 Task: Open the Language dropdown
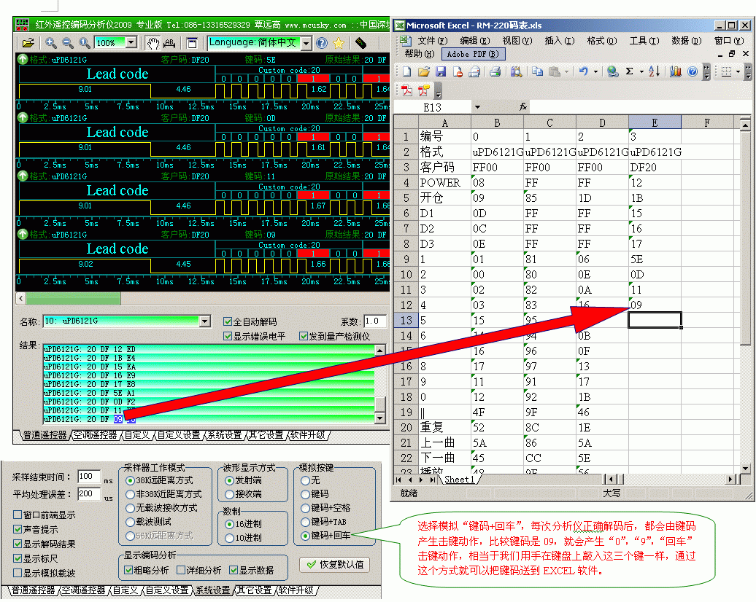coord(306,43)
